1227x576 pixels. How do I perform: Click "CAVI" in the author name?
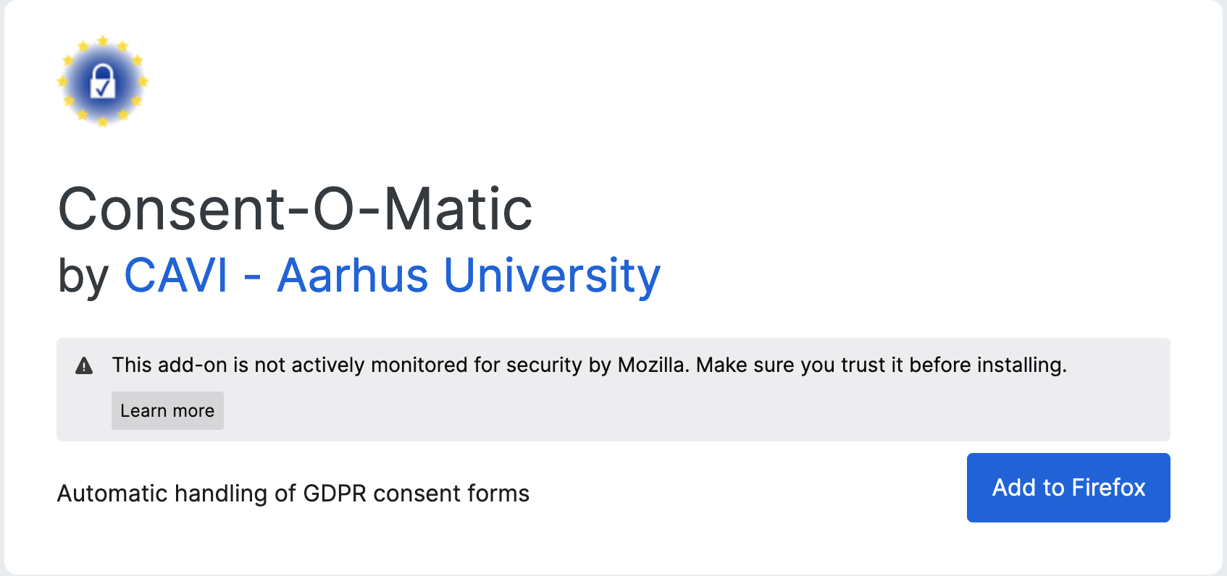tap(176, 276)
